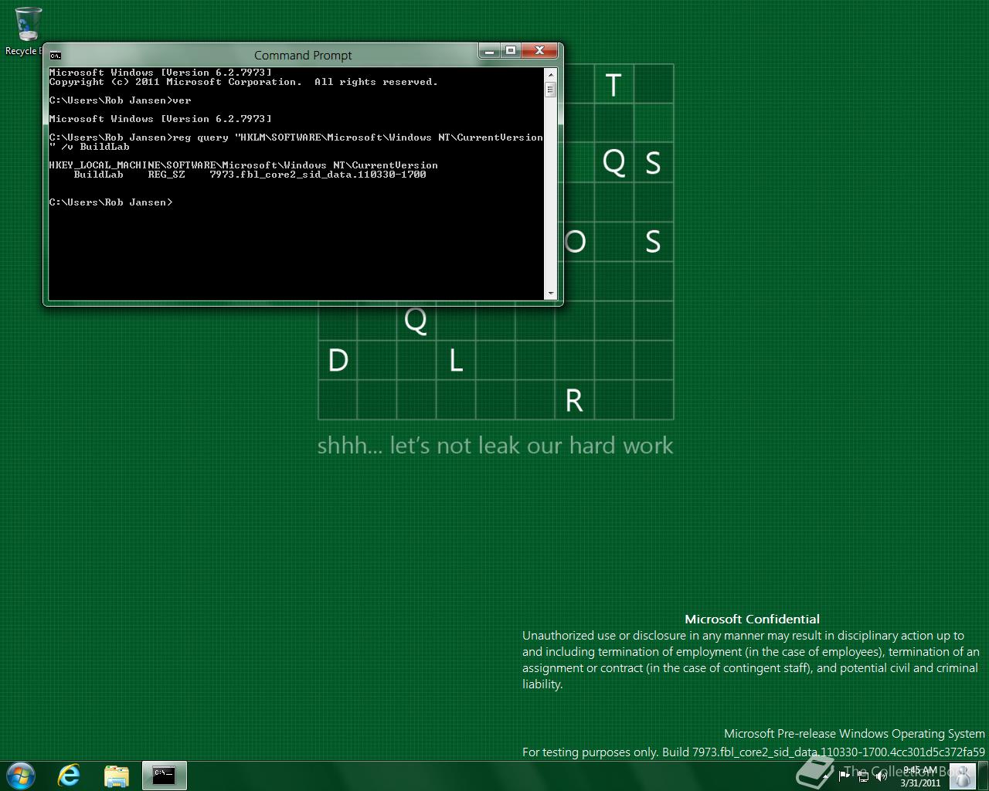Open the Recycle Bin desktop icon
This screenshot has height=791, width=989.
click(27, 32)
